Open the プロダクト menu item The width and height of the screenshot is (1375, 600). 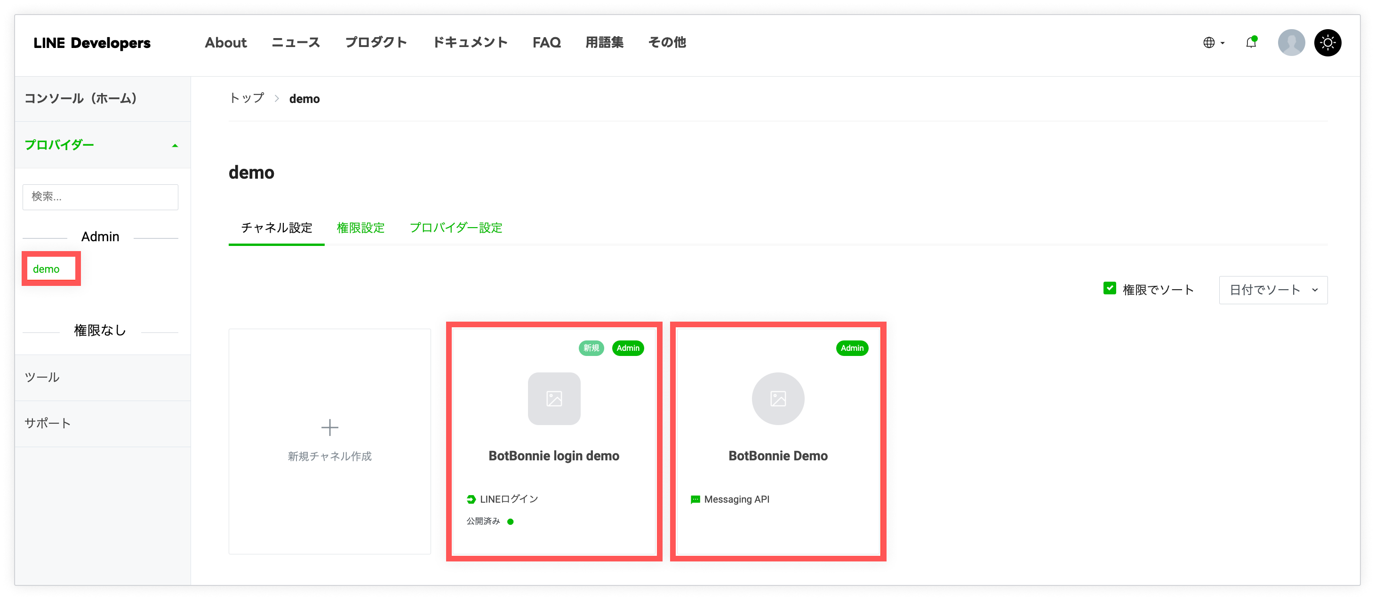pyautogui.click(x=376, y=43)
